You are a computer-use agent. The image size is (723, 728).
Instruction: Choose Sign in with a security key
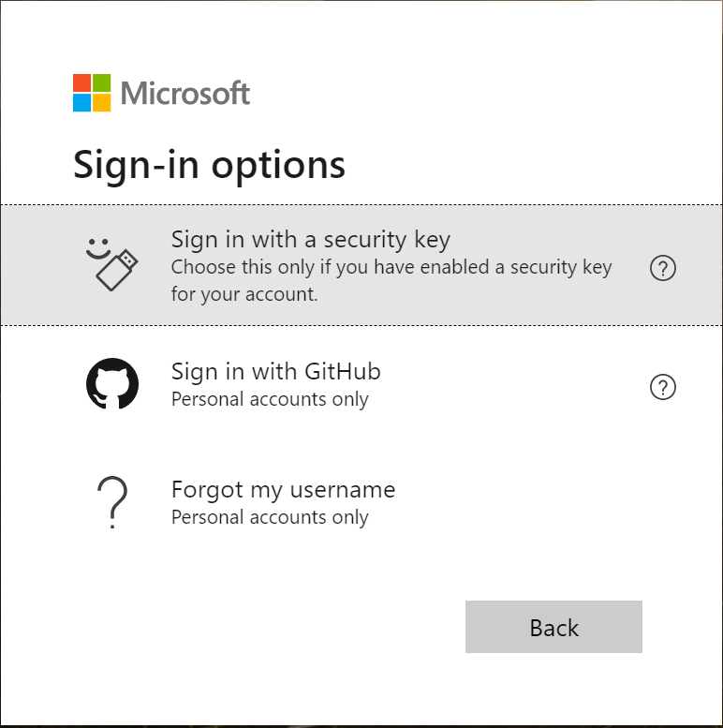[x=311, y=240]
